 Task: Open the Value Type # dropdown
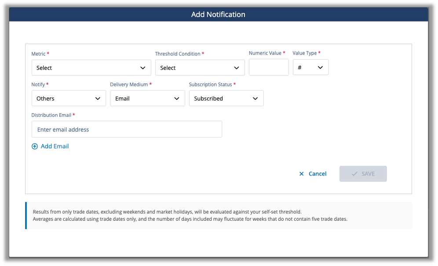[310, 68]
